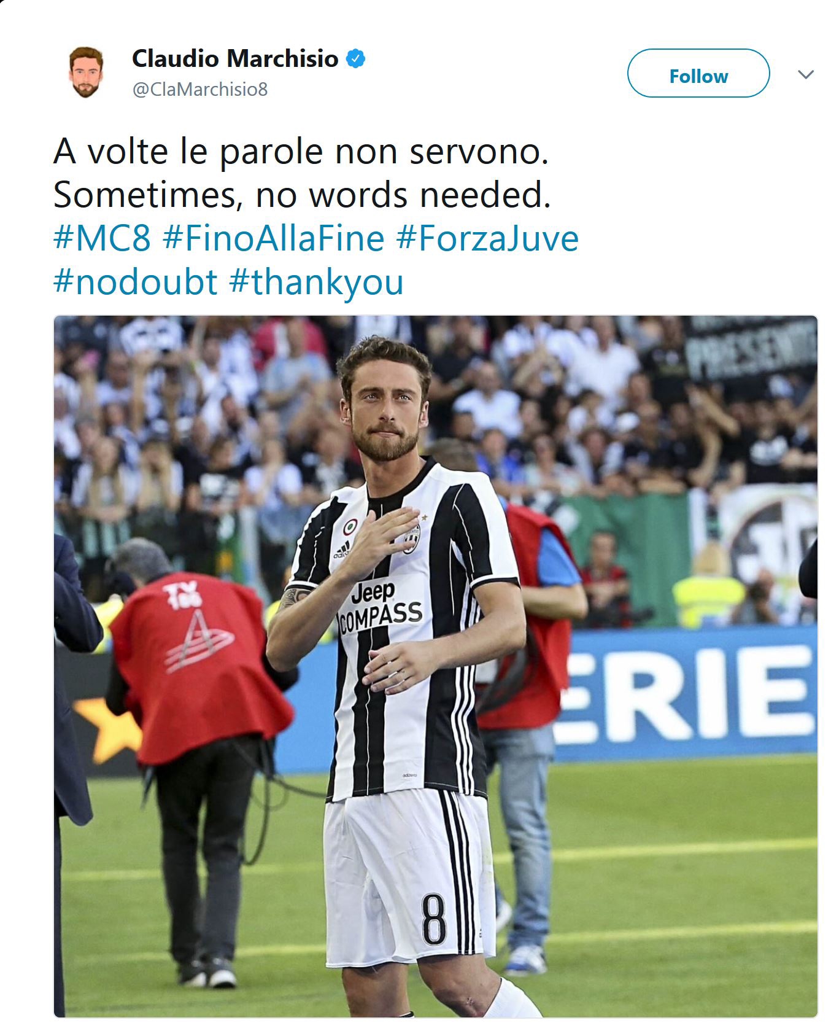
Task: Expand the tweet options chevron menu
Action: pos(806,74)
